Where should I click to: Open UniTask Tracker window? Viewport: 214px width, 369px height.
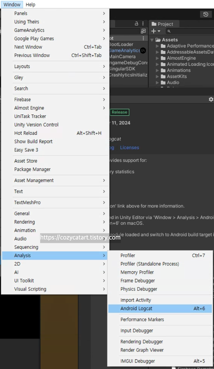click(x=55, y=116)
